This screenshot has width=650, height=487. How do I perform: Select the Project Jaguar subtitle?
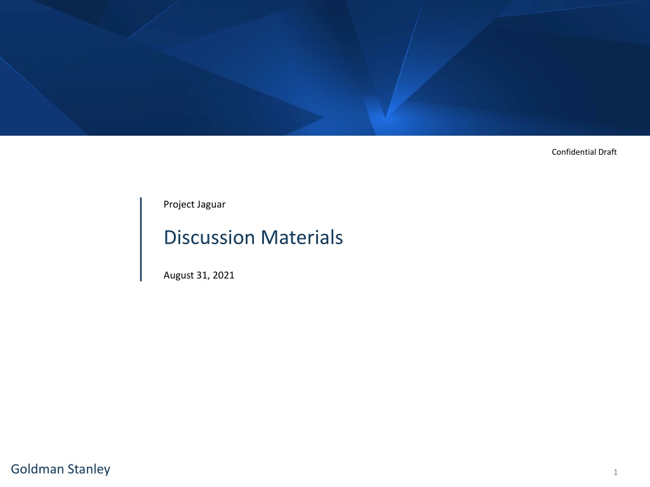pyautogui.click(x=194, y=205)
